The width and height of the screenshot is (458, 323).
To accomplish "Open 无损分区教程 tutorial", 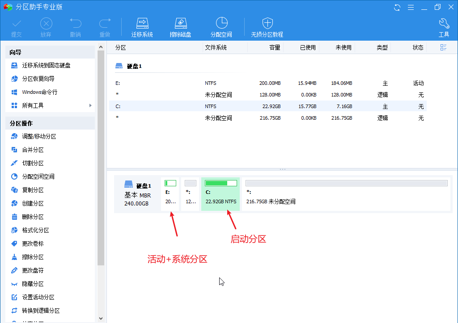I will click(267, 28).
